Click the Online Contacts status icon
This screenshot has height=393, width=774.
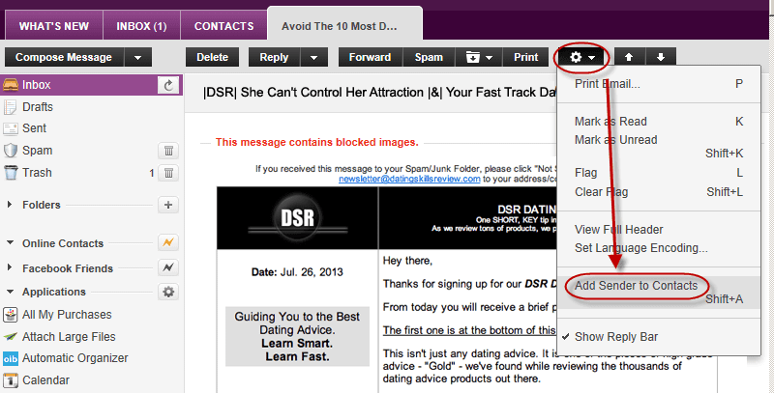(168, 243)
